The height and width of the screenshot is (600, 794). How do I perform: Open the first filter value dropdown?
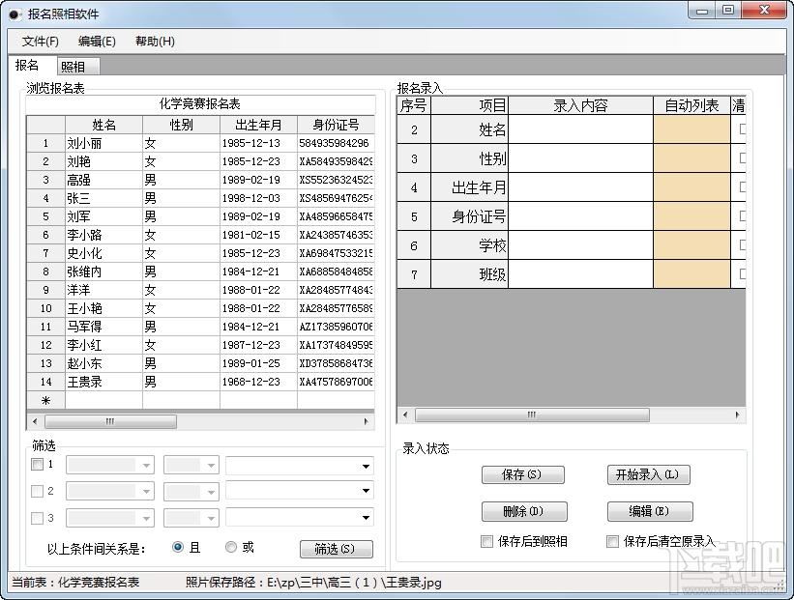pyautogui.click(x=366, y=466)
